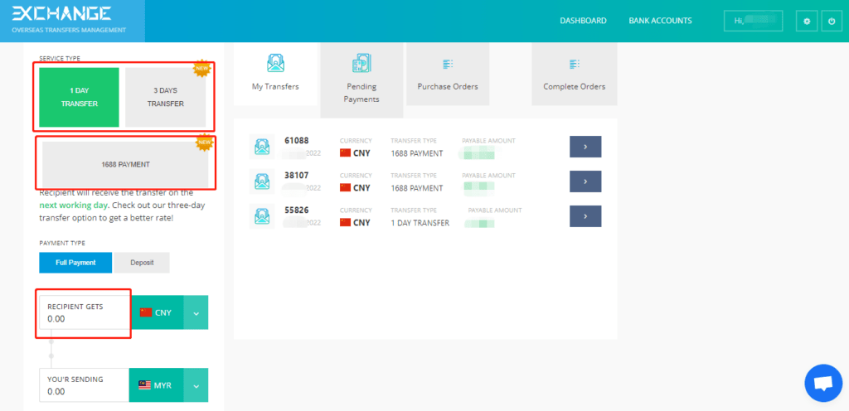849x411 pixels.
Task: Open details arrow for transfer 38107
Action: (585, 181)
